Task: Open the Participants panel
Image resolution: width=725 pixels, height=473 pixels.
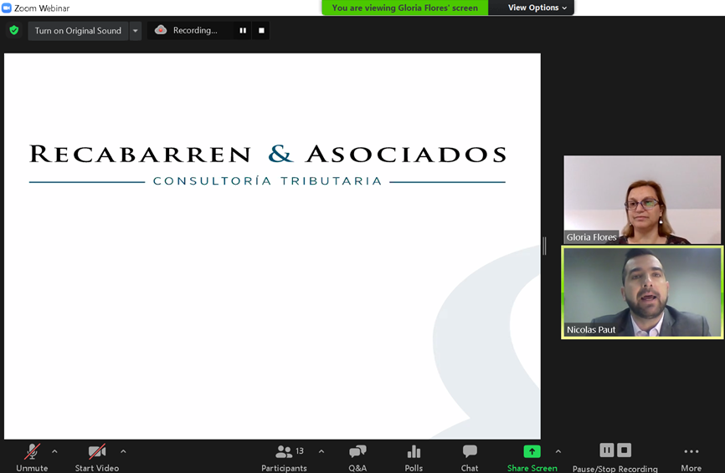Action: point(284,457)
